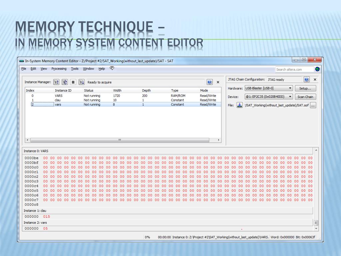The image size is (341, 256).
Task: Click the Scan Chain button
Action: [305, 97]
